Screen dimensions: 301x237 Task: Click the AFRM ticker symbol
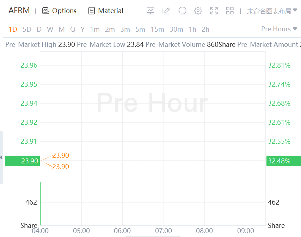click(19, 11)
